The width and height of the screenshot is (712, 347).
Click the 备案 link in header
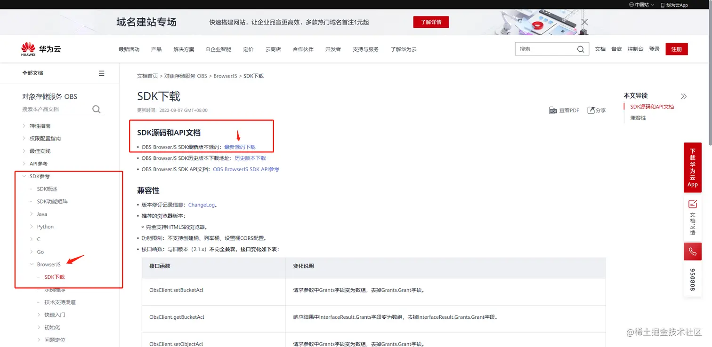pos(616,49)
